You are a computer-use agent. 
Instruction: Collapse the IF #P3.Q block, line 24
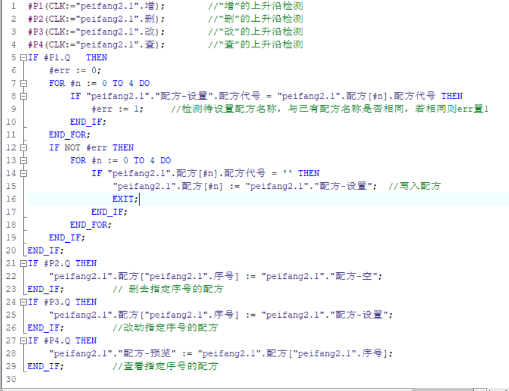pos(23,302)
